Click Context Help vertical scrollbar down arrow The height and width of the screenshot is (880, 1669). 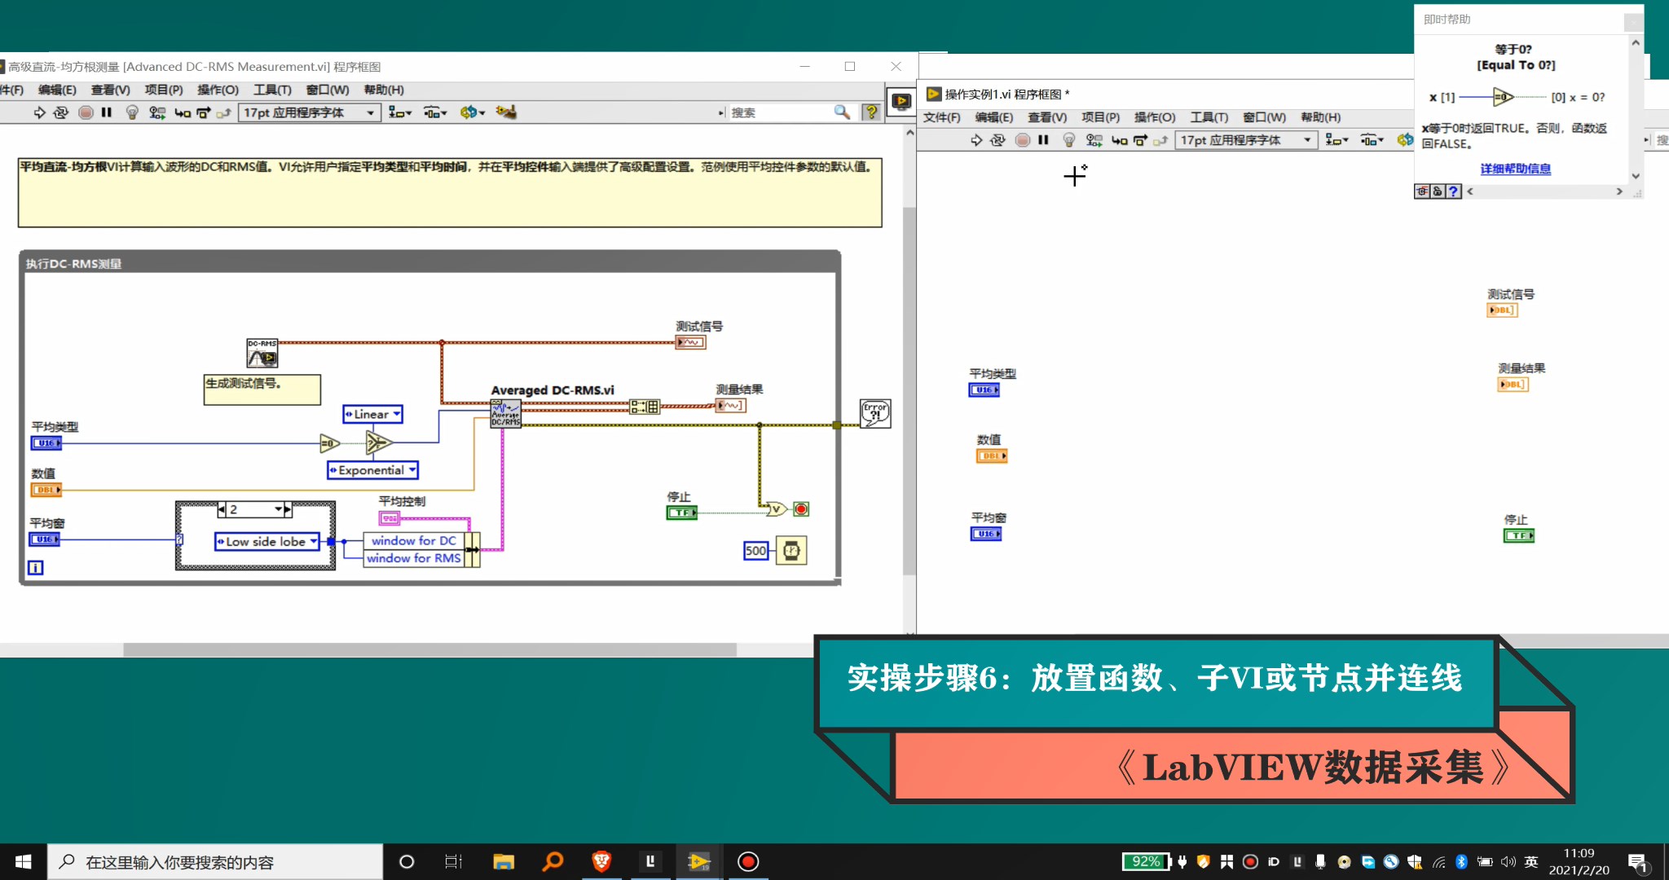point(1636,176)
